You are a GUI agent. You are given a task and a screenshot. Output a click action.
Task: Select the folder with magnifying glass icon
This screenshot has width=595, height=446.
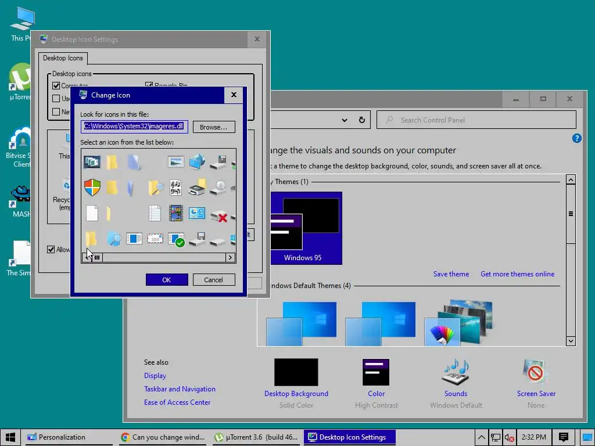click(x=156, y=188)
